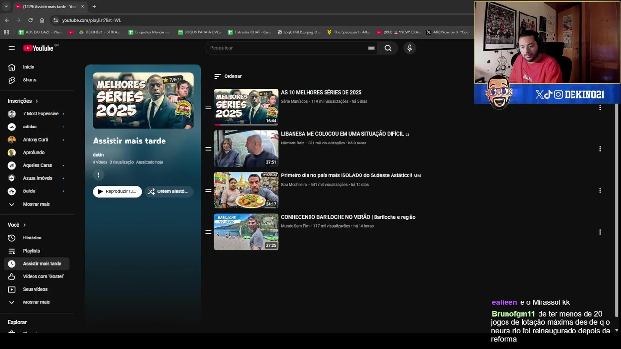Open Antony Curti channel subscription
621x349 pixels.
point(37,140)
